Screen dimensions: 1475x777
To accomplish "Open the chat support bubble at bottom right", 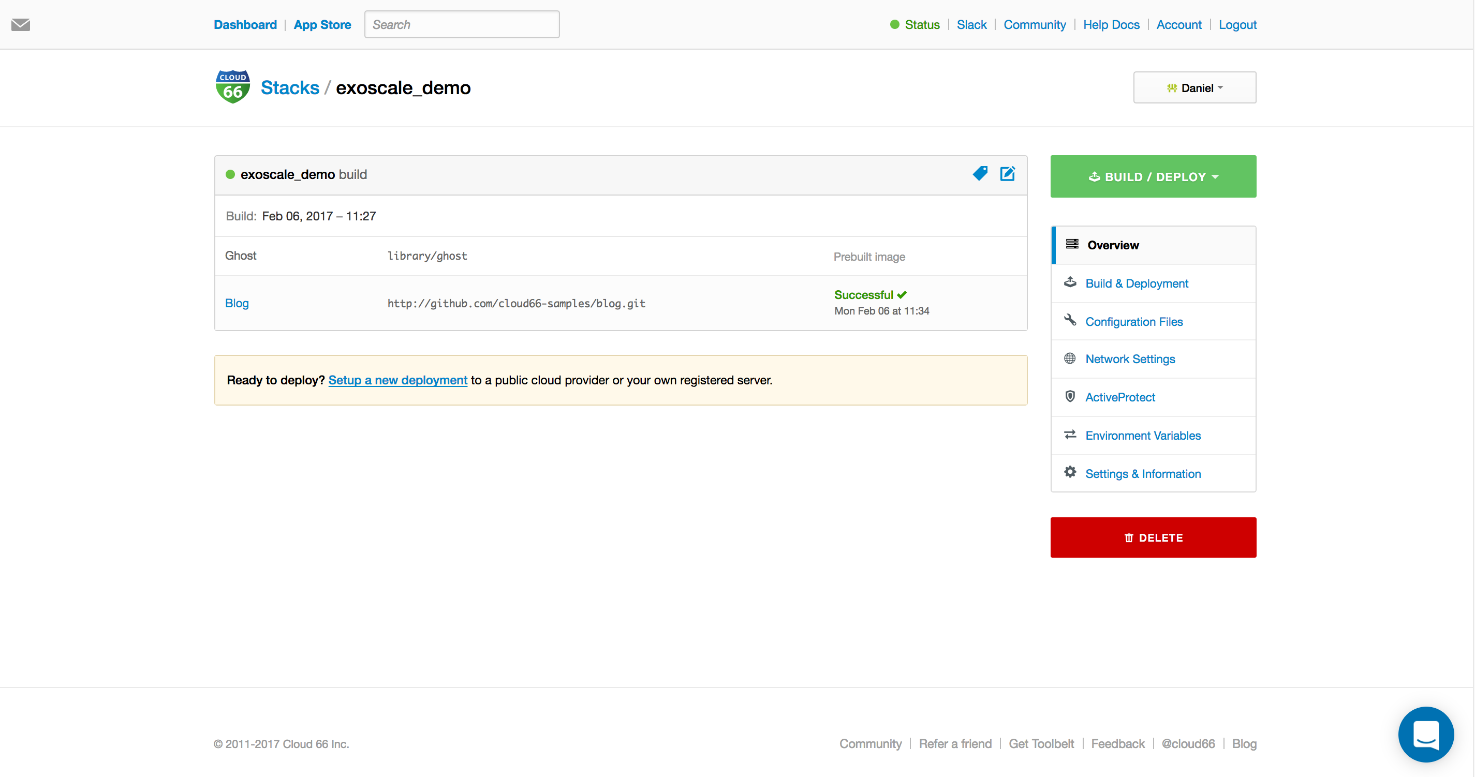I will (1426, 735).
